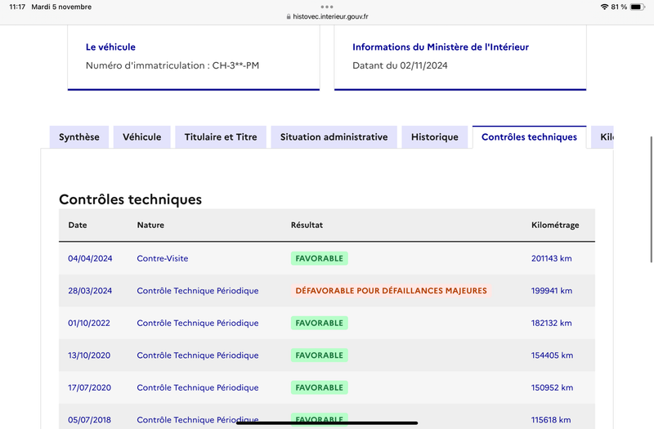654x429 pixels.
Task: Tap the histovec.interieur.gouv.fr address bar
Action: pos(327,16)
